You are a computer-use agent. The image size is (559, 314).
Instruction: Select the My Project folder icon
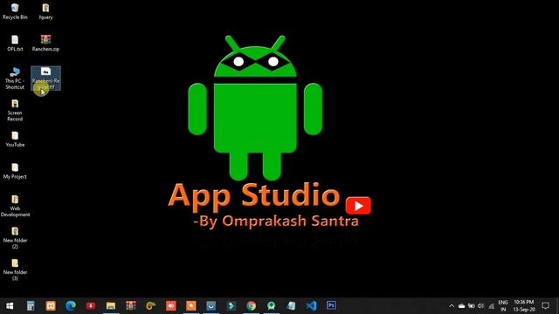tap(15, 171)
